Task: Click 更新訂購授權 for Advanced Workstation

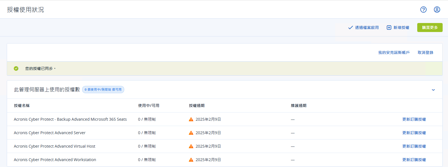Action: pos(414,160)
